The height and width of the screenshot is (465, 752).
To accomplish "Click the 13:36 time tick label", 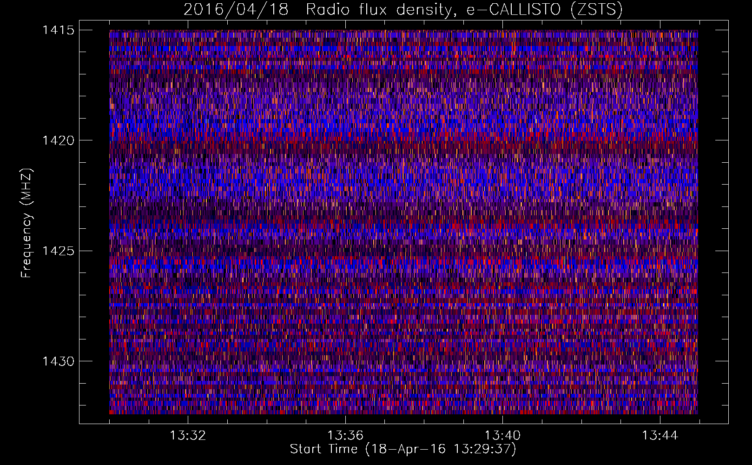I will tap(345, 436).
